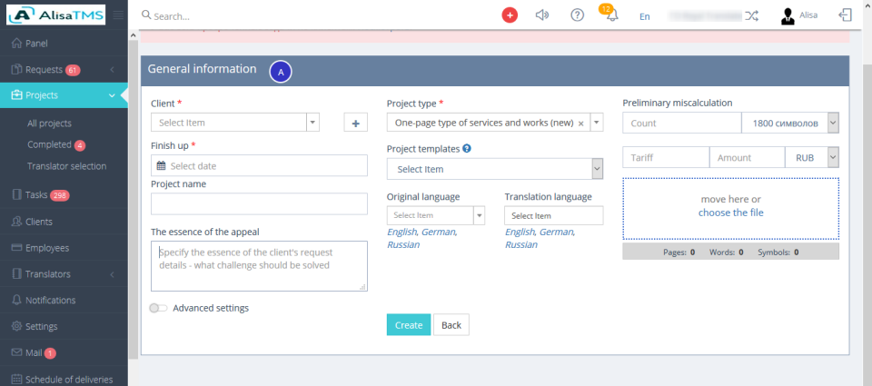Click the Tariff input field
Viewport: 872px width, 386px height.
(x=666, y=157)
